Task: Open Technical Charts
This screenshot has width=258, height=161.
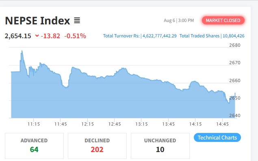Action: click(x=217, y=137)
